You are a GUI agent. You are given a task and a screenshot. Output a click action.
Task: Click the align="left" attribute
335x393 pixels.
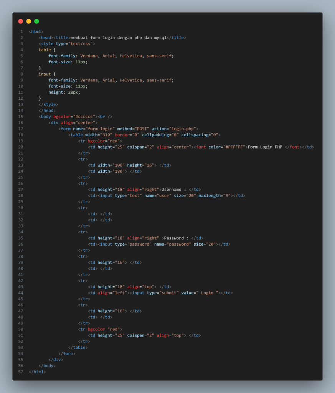[x=112, y=293]
